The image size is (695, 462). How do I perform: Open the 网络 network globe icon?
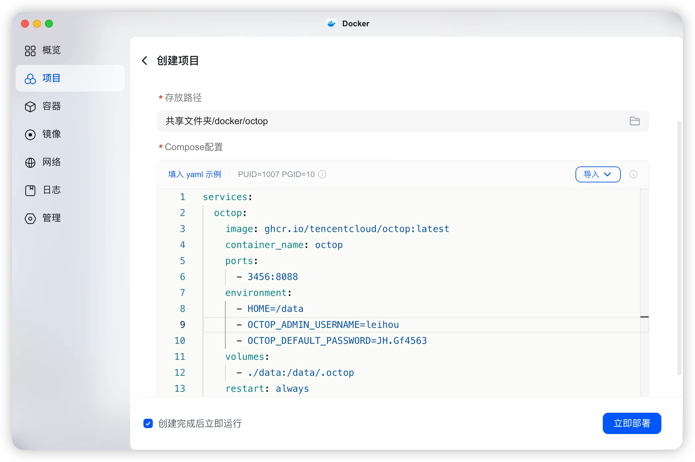pyautogui.click(x=30, y=162)
